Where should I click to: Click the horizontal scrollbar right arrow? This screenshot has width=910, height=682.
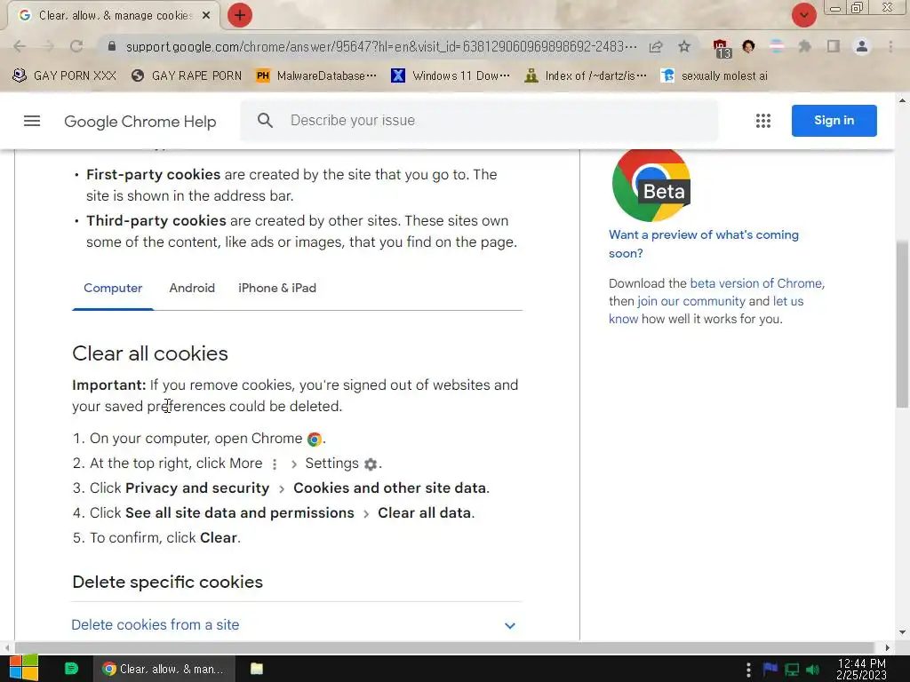(x=887, y=647)
